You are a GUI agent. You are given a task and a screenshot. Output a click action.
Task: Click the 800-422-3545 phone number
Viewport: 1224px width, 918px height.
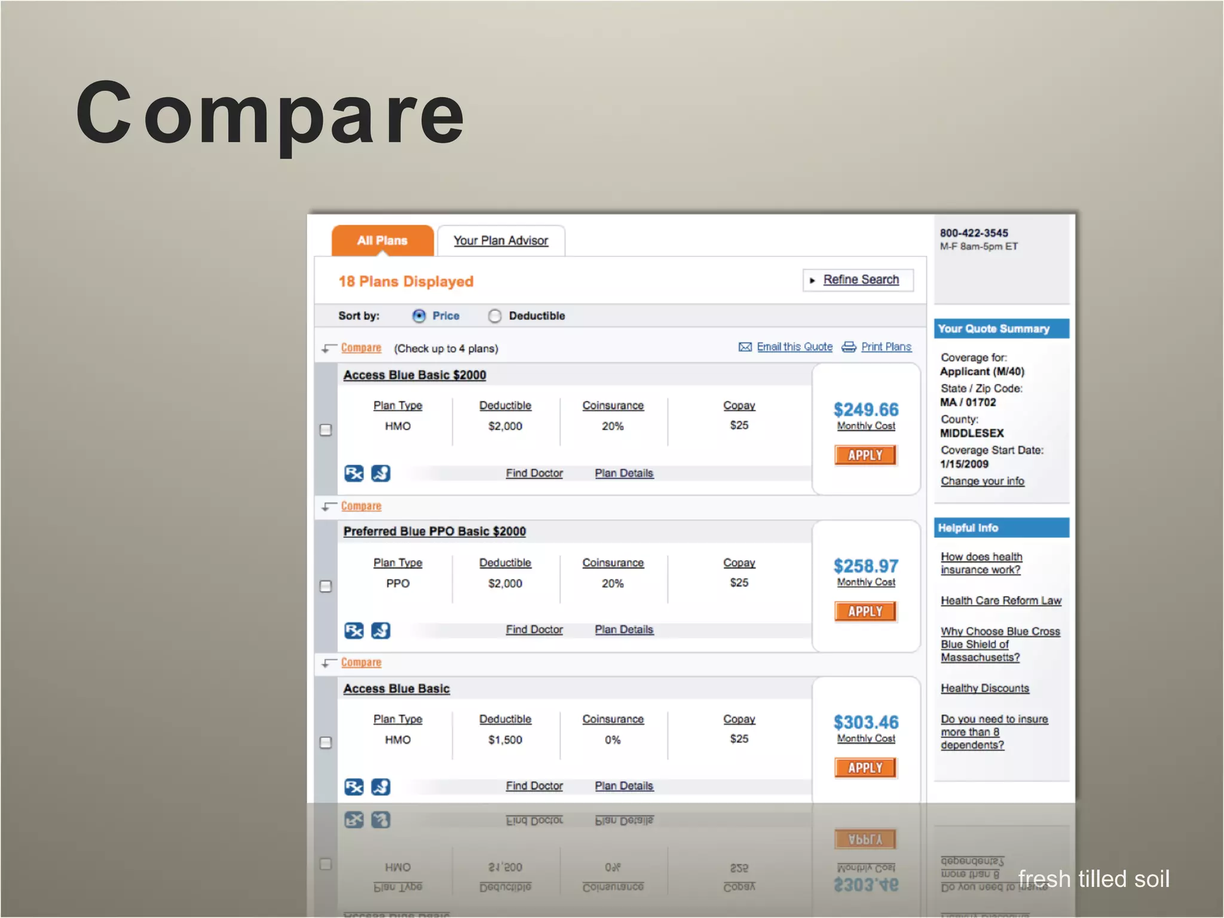(x=974, y=233)
